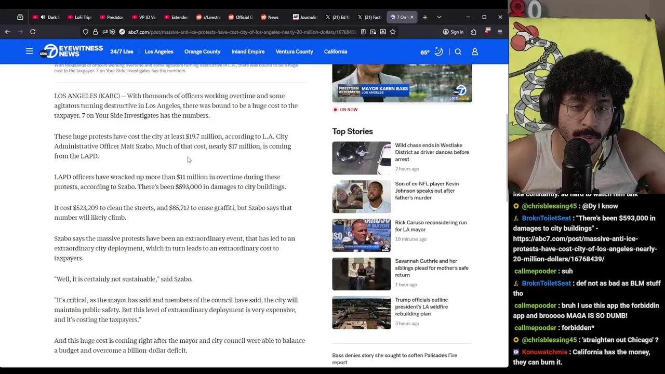This screenshot has width=665, height=374.
Task: Open Rick Caruso story thumbnail
Action: point(362,235)
